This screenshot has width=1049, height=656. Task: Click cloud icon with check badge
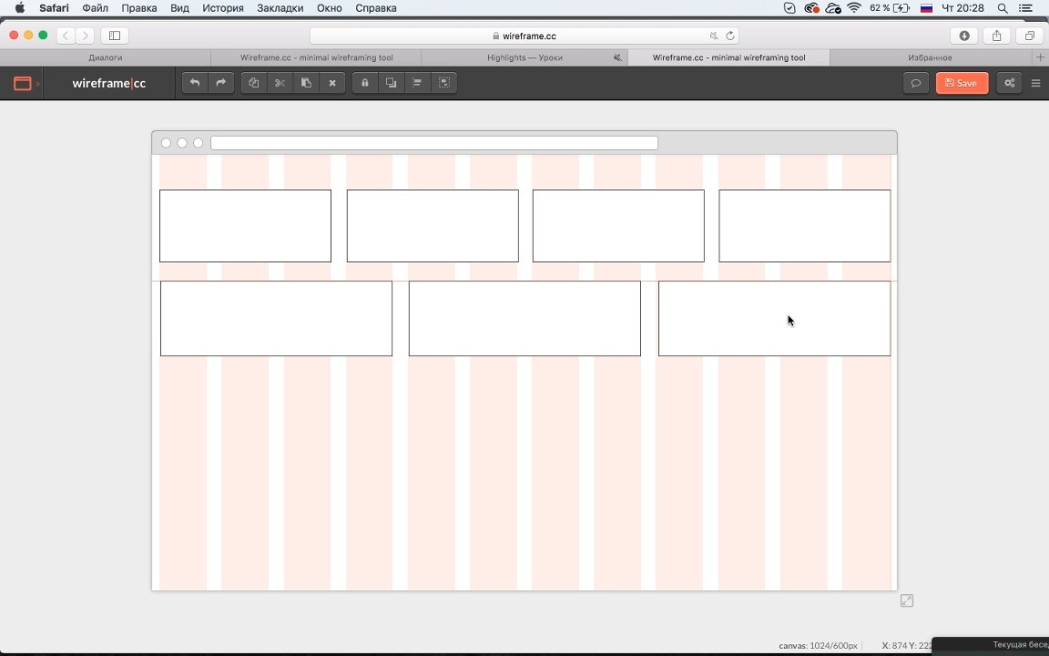(x=833, y=8)
